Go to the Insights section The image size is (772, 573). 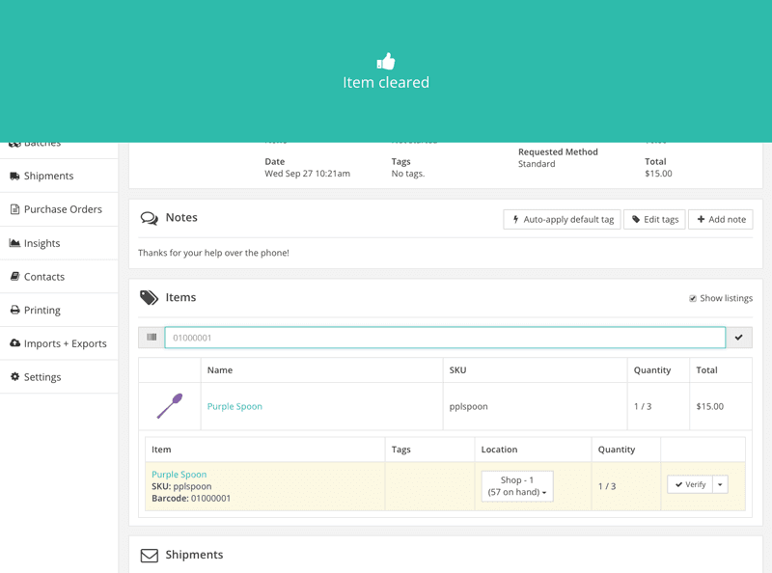click(x=41, y=243)
